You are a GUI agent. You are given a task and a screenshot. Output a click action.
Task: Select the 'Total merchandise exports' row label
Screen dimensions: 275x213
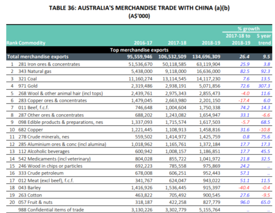click(37, 57)
